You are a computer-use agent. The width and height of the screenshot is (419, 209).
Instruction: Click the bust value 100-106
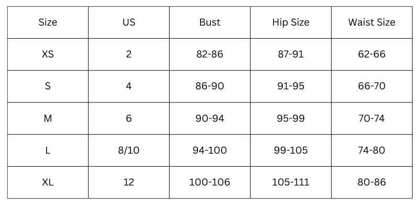(210, 182)
